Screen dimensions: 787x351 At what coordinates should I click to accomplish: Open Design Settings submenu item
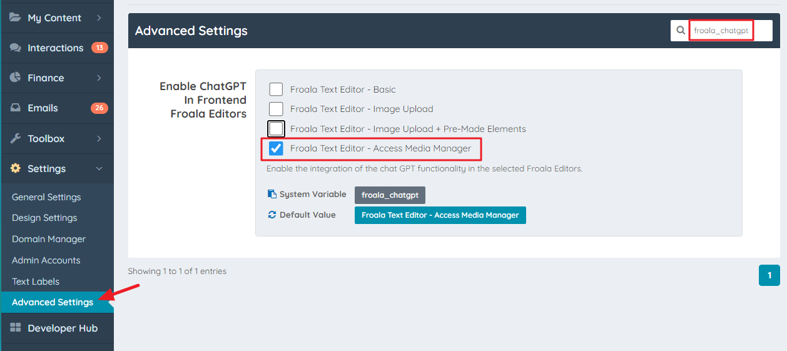[44, 218]
